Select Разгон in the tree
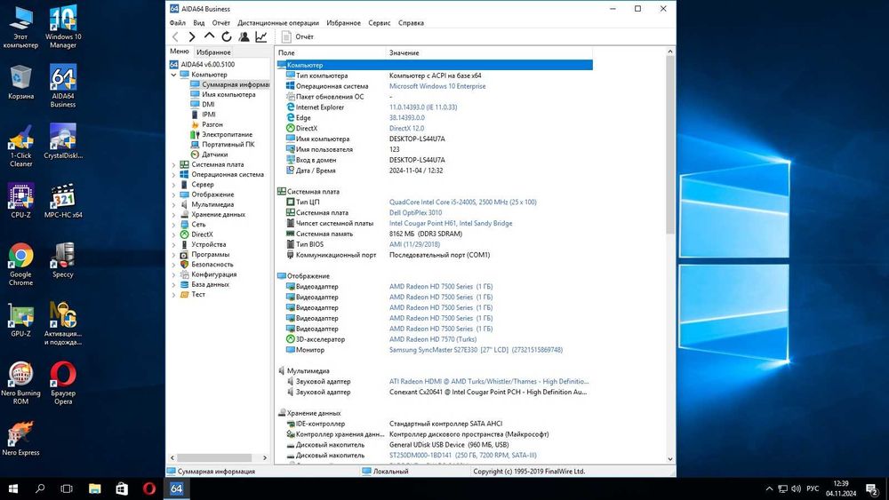 tap(212, 124)
